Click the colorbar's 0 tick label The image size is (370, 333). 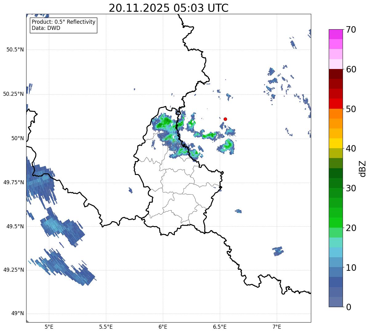pyautogui.click(x=349, y=307)
